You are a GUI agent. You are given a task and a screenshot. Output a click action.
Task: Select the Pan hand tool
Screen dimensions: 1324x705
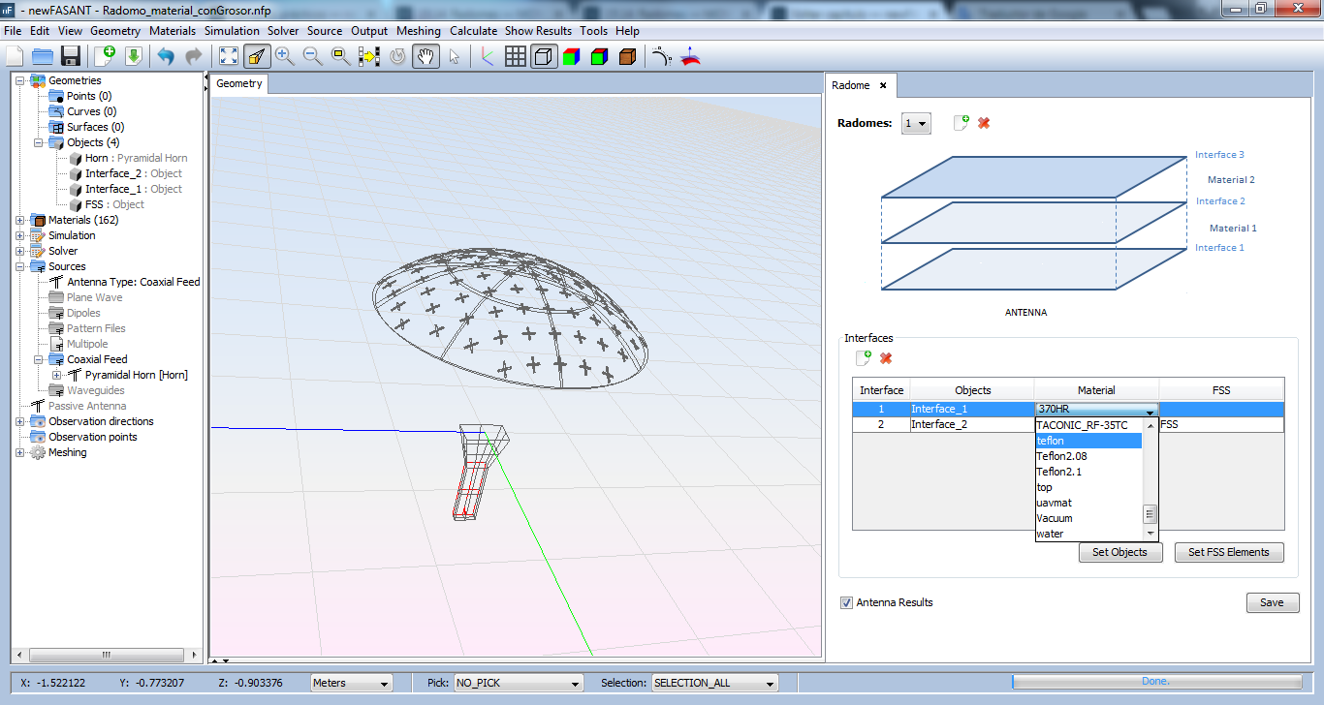tap(425, 56)
